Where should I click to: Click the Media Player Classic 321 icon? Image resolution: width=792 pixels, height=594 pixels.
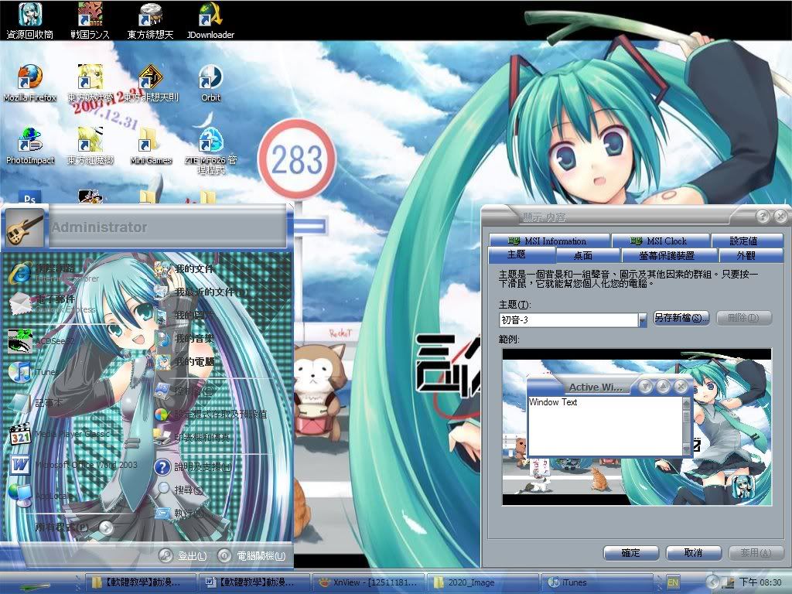21,434
